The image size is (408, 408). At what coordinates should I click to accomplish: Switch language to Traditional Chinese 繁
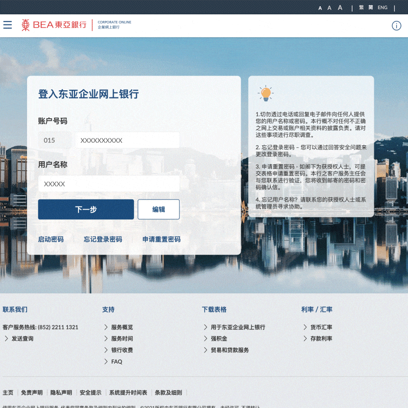click(361, 8)
